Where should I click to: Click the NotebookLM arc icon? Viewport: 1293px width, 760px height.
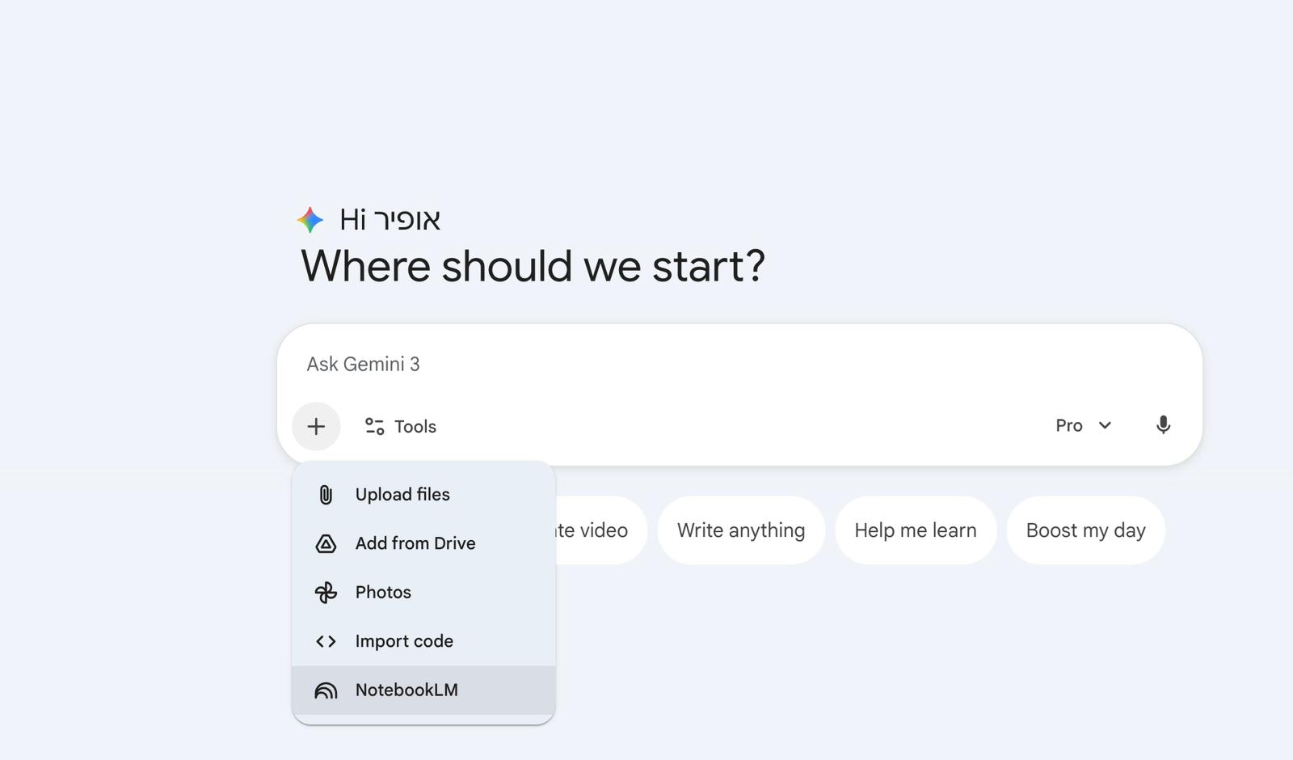click(x=326, y=690)
